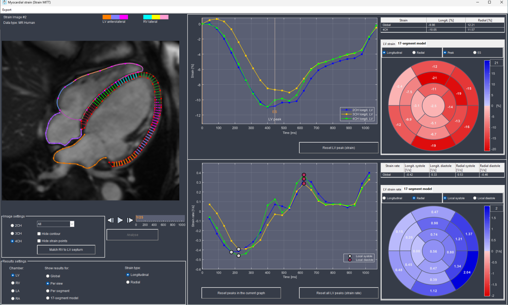Choose RV chamber option
The image size is (508, 305).
click(13, 283)
